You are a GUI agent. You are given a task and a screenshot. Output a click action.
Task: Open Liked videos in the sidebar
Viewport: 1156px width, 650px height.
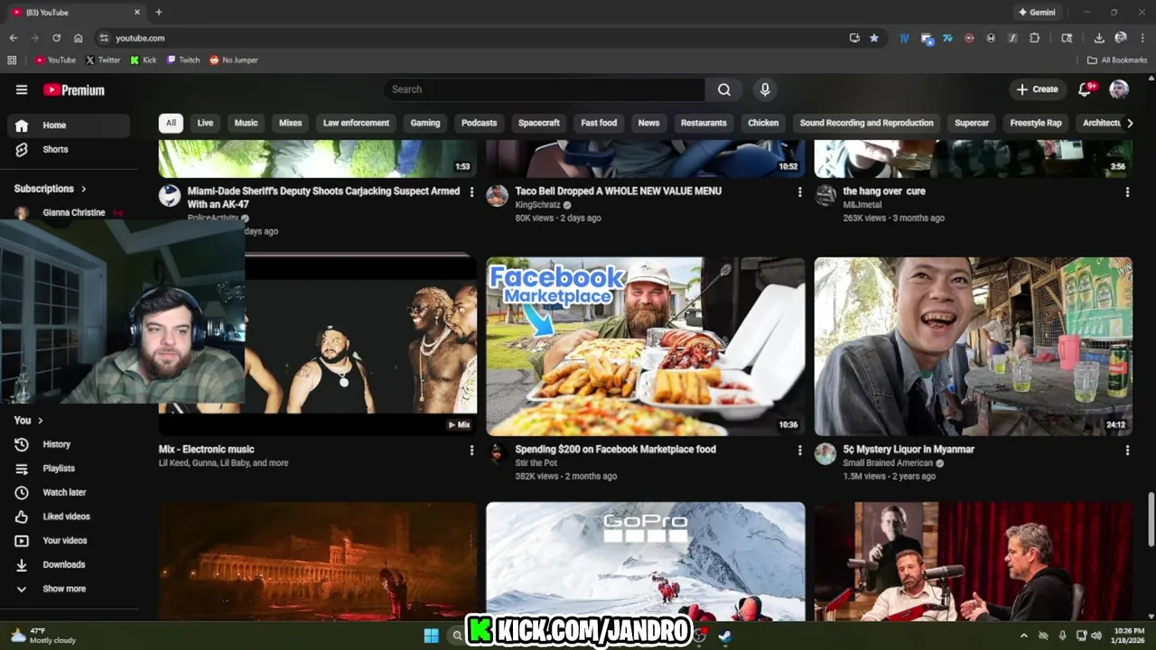pyautogui.click(x=69, y=516)
